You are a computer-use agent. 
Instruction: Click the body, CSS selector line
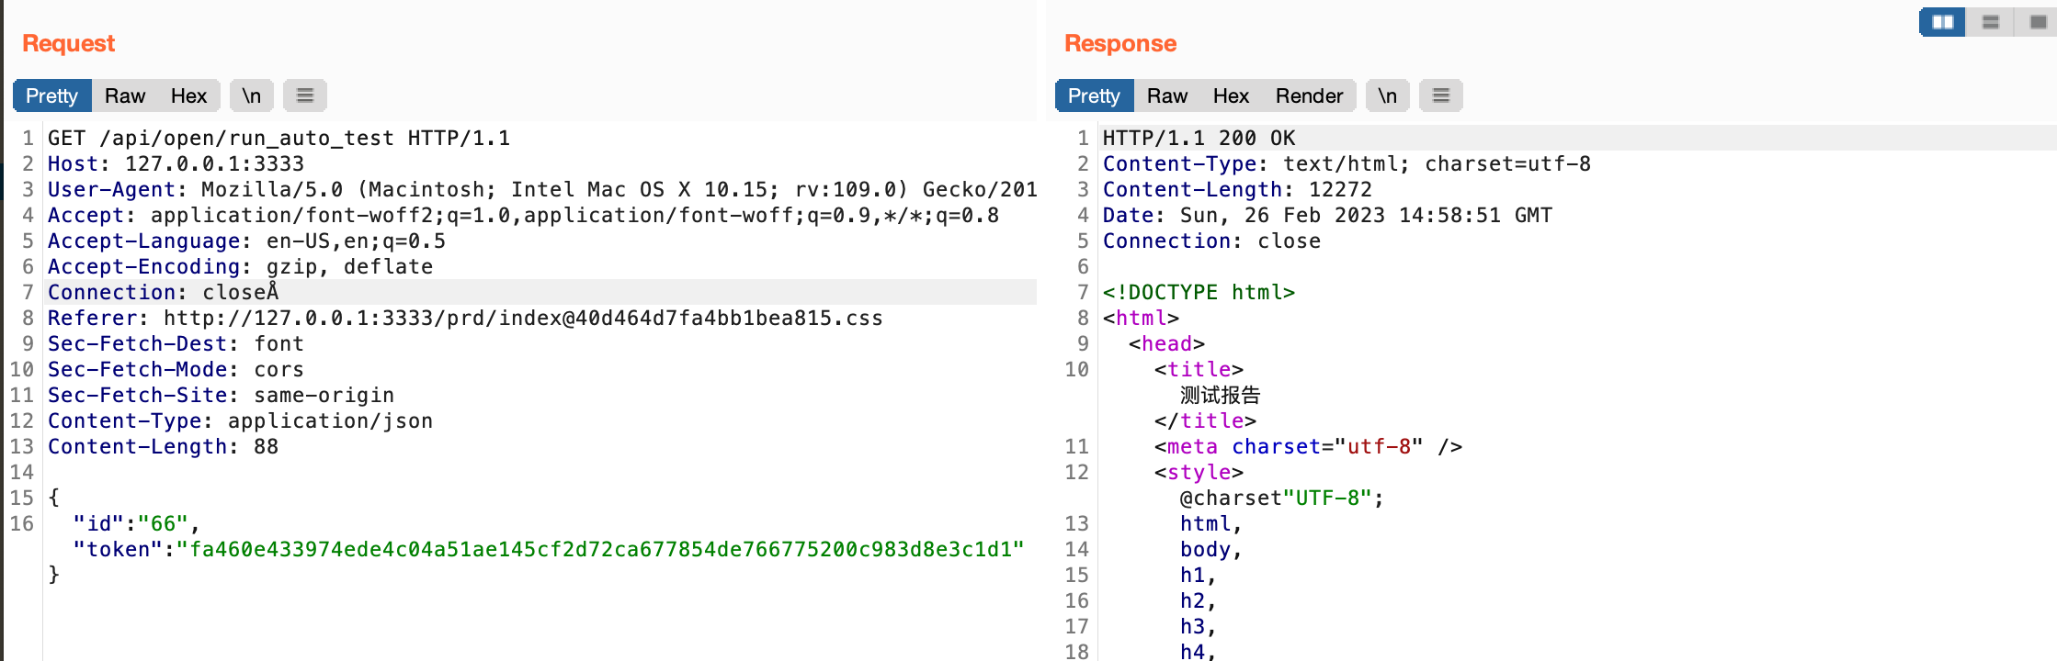click(1210, 549)
